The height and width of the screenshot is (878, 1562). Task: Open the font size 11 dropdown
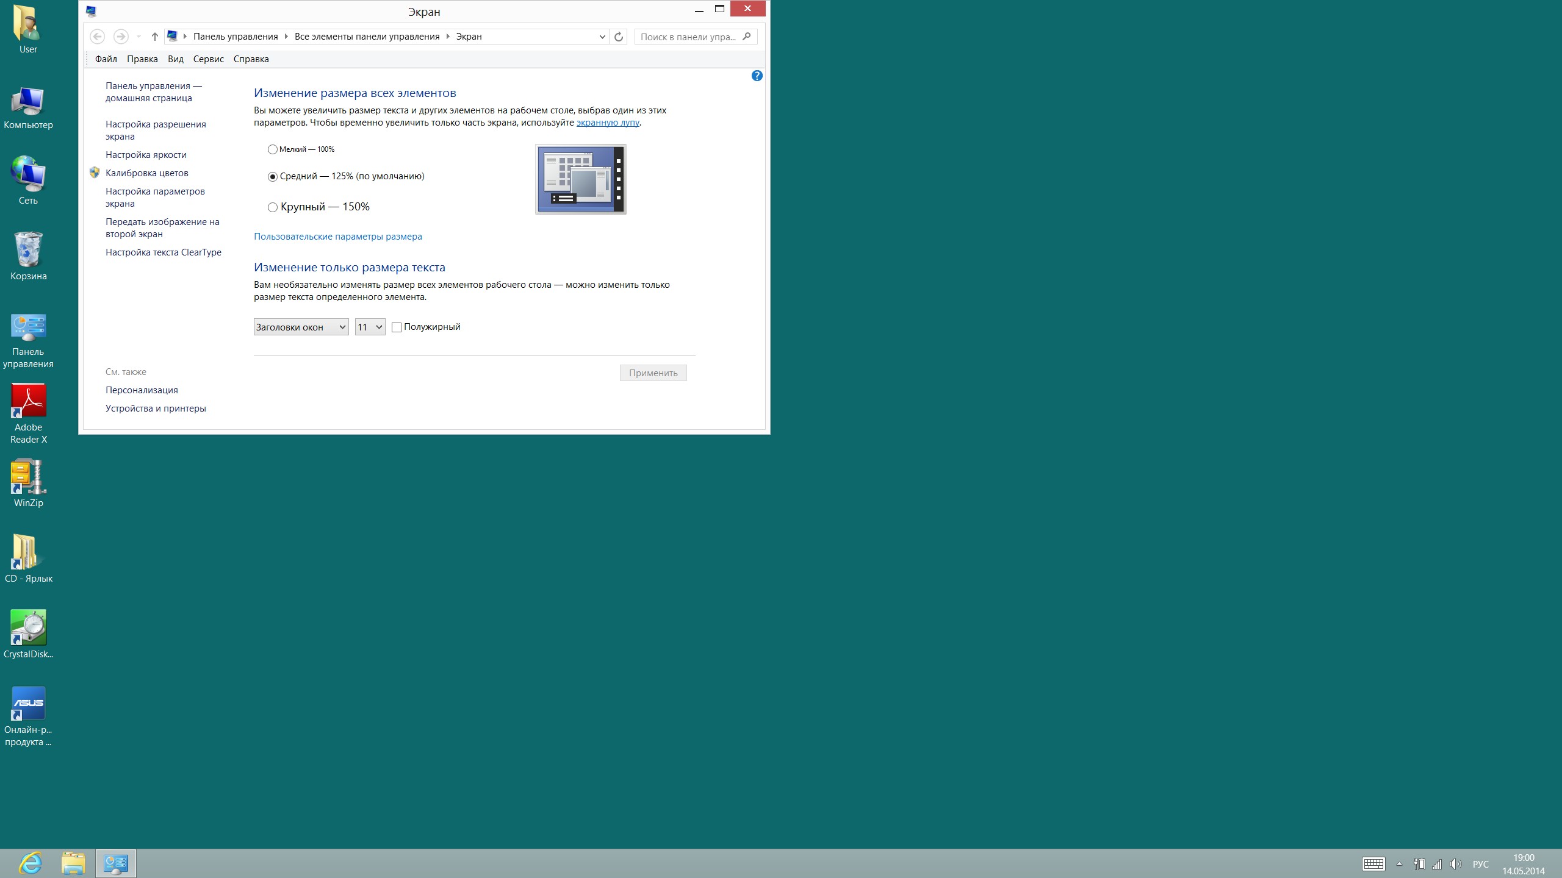click(x=370, y=327)
